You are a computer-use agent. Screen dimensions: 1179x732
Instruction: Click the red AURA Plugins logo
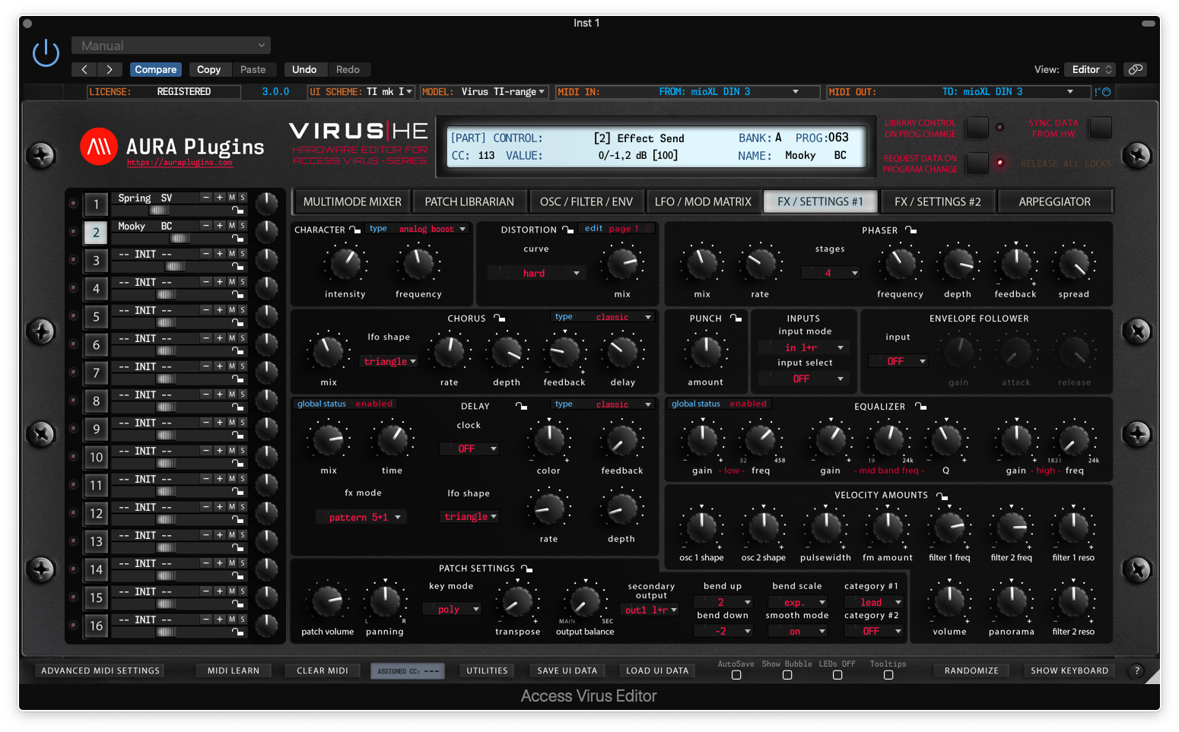pos(99,147)
